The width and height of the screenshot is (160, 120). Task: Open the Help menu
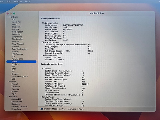28,1
